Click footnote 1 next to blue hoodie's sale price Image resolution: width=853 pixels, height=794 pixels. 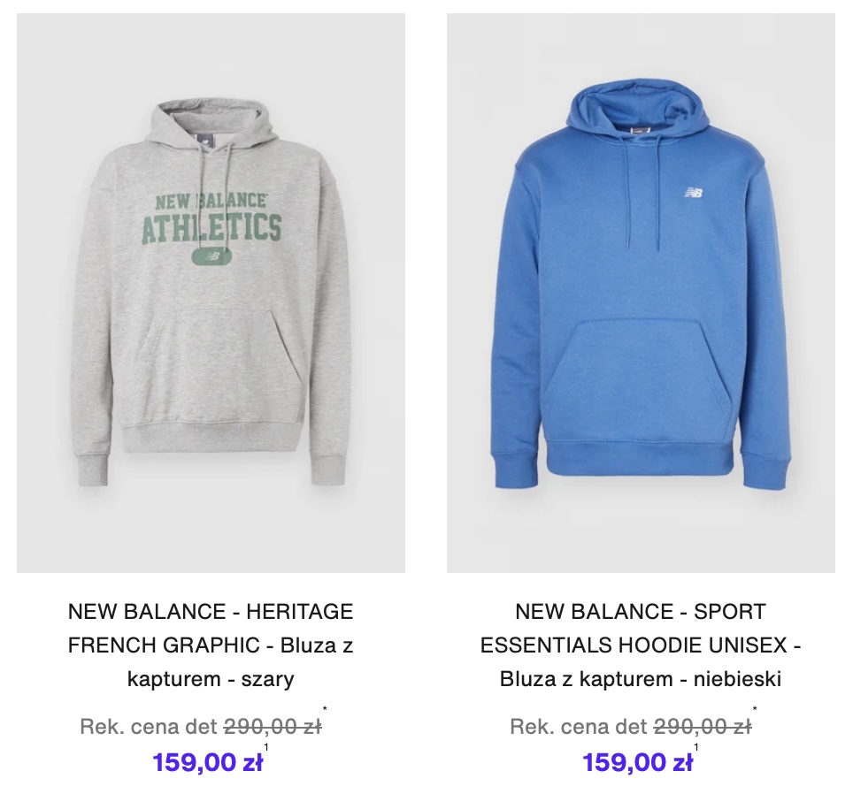click(695, 748)
